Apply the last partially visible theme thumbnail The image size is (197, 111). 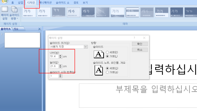(x=191, y=12)
